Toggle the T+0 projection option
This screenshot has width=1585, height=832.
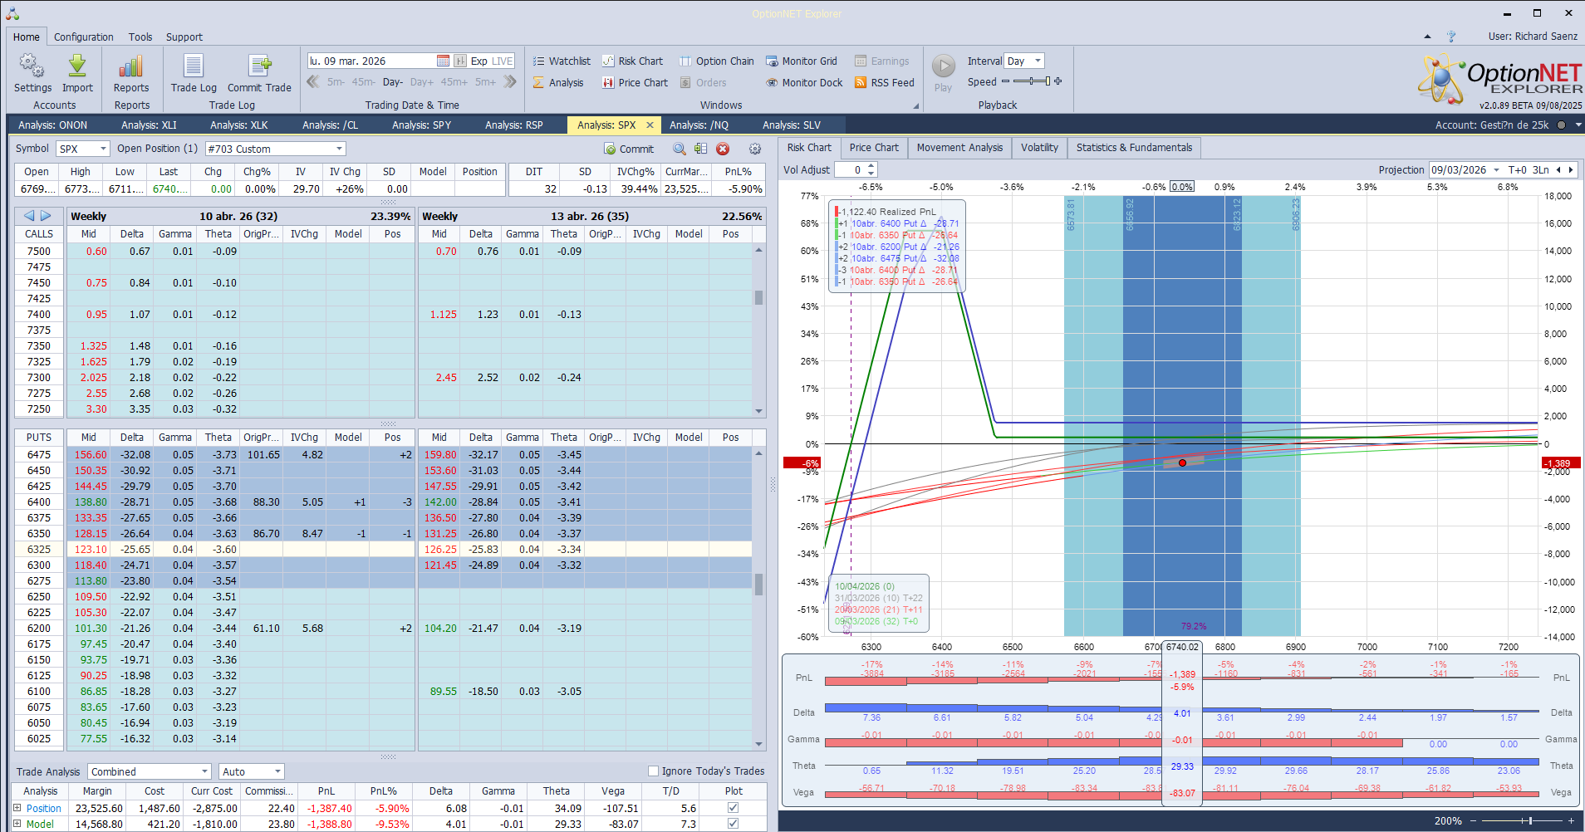pos(1517,169)
